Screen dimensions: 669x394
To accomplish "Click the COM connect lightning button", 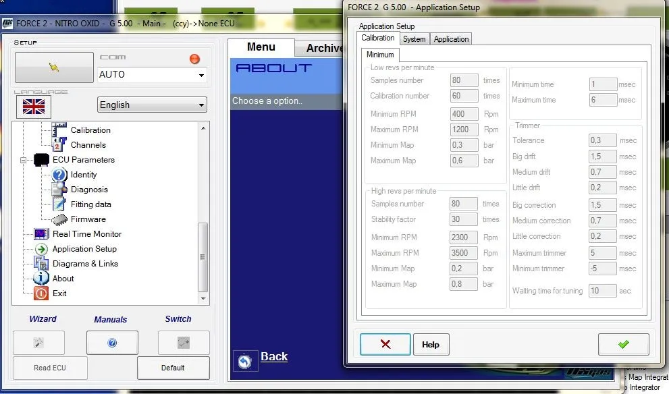I will (54, 67).
